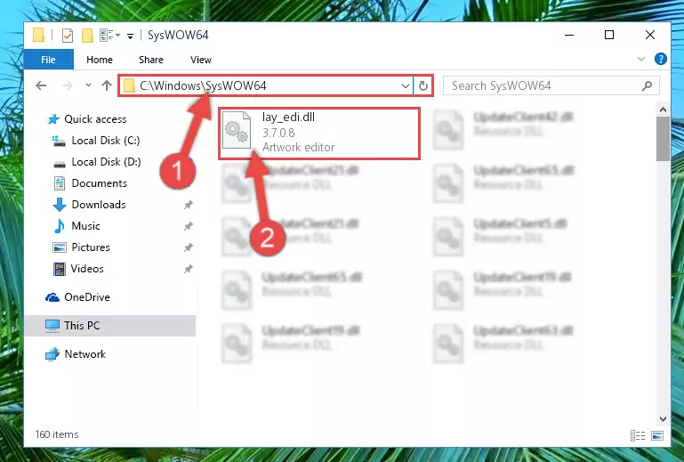684x462 pixels.
Task: Click the lay_edi.dll file icon
Action: (x=237, y=130)
